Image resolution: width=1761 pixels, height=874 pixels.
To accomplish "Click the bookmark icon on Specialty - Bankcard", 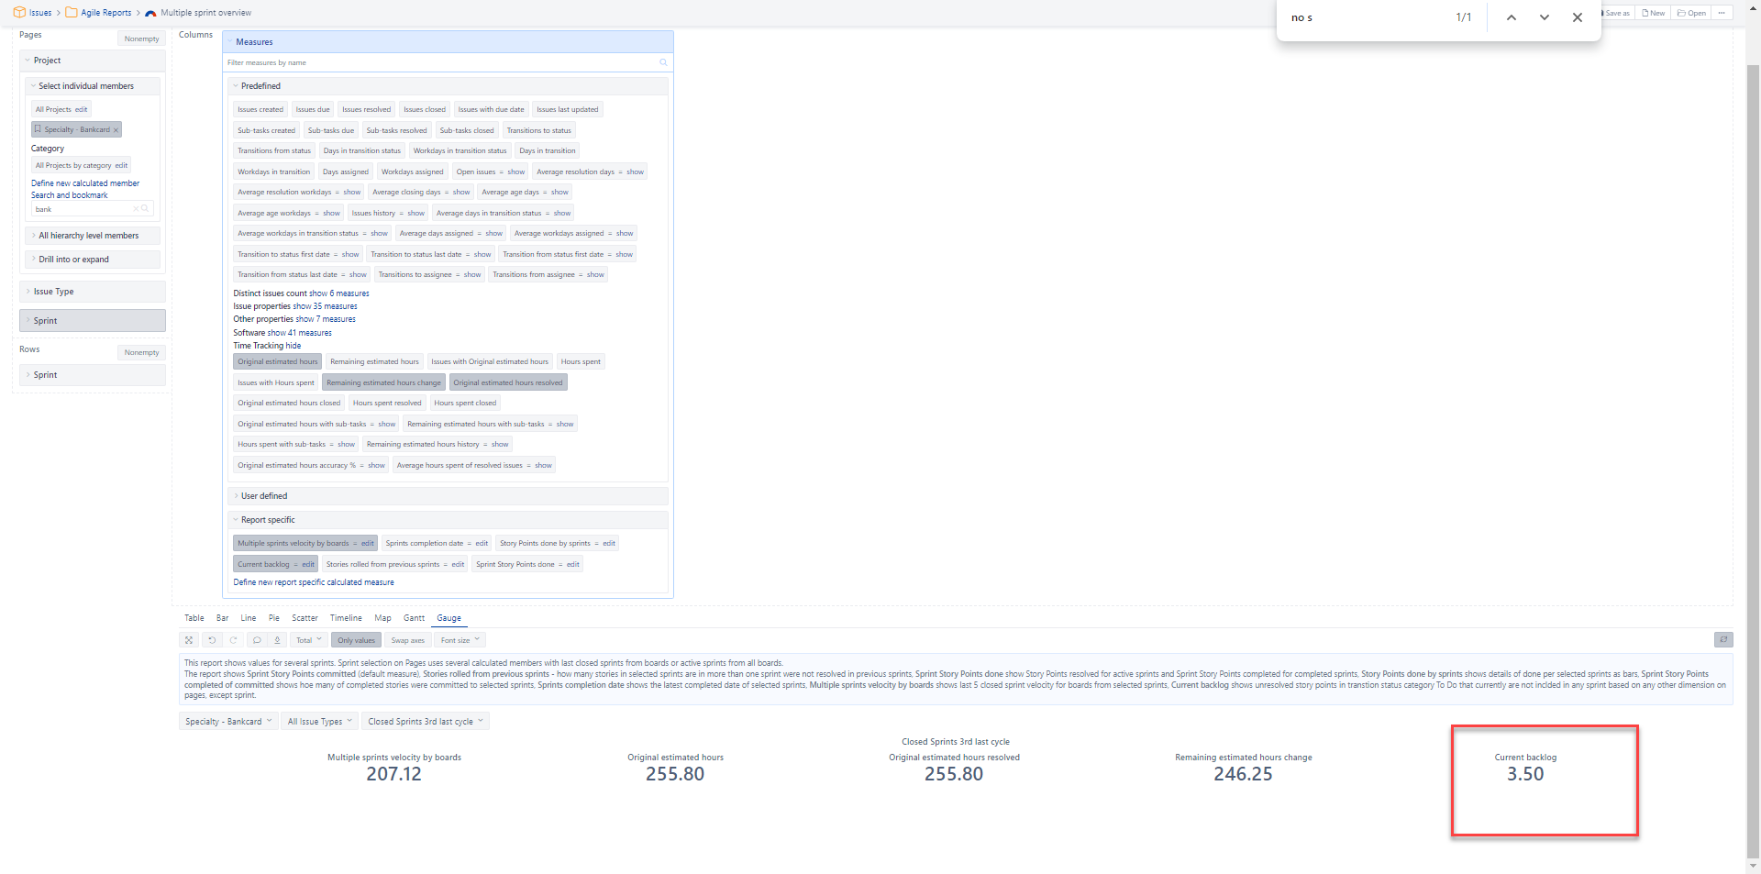I will (38, 129).
